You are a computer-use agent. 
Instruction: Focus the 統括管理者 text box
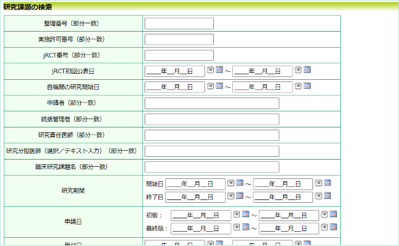click(x=211, y=120)
